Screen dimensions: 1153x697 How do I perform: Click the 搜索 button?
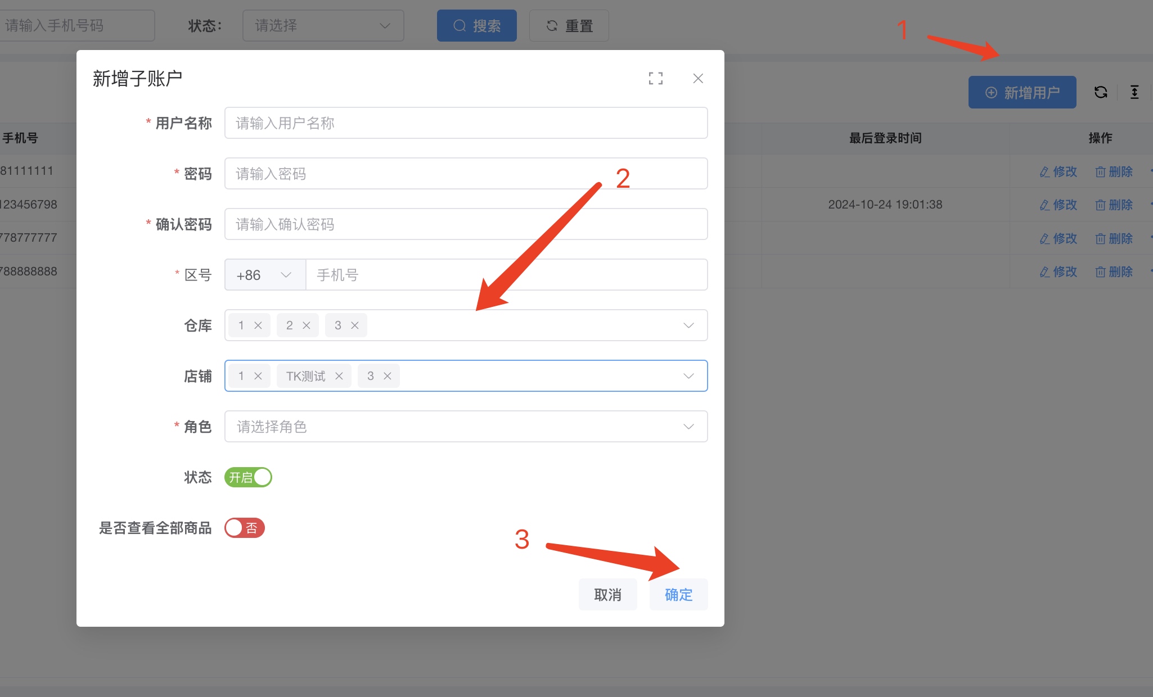pos(476,26)
